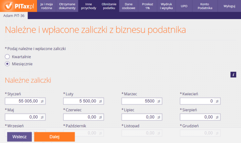This screenshot has height=143, width=241.
Task: Focus the Sierpień amount field
Action: [200, 117]
